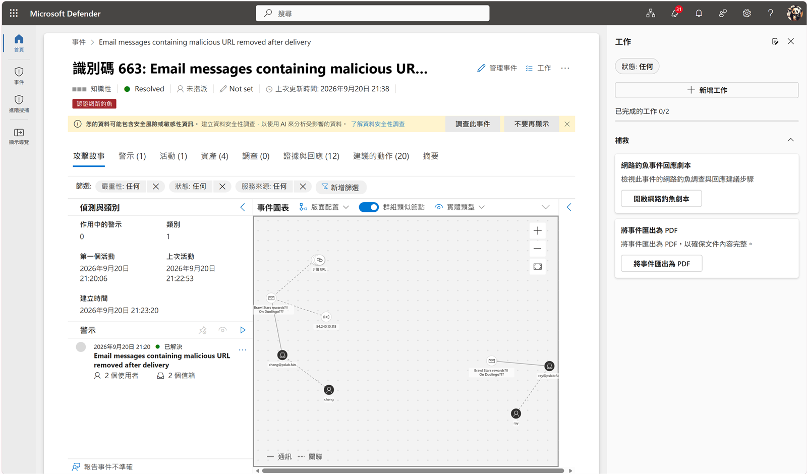
Task: Toggle alerts eye visibility icon
Action: coord(222,330)
